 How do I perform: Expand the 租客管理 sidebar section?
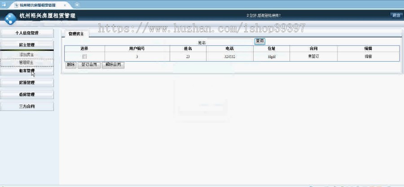click(x=27, y=71)
